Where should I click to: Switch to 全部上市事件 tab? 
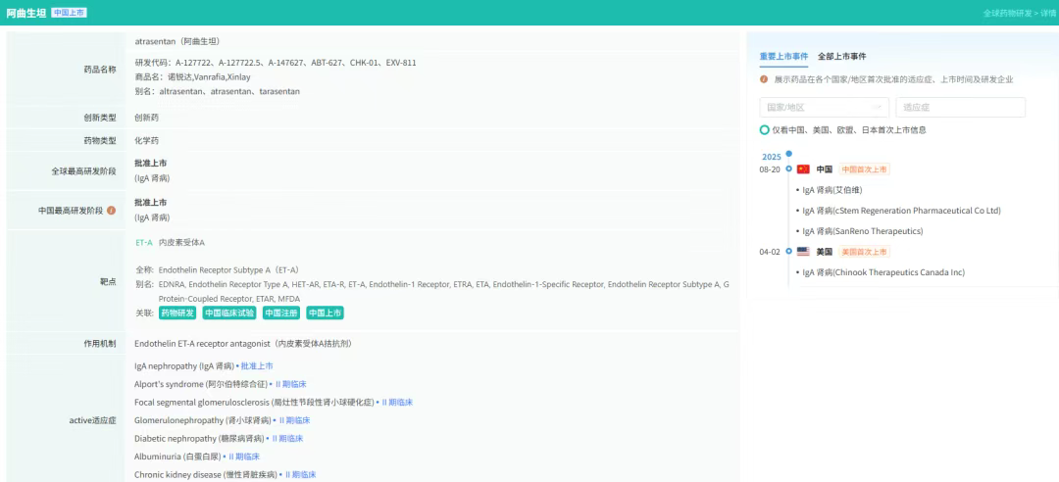[x=841, y=57]
